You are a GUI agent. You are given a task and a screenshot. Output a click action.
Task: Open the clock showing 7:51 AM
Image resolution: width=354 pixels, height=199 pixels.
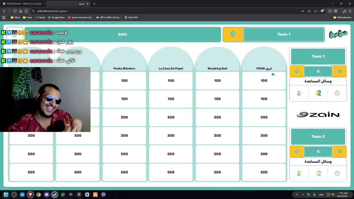pos(343,195)
